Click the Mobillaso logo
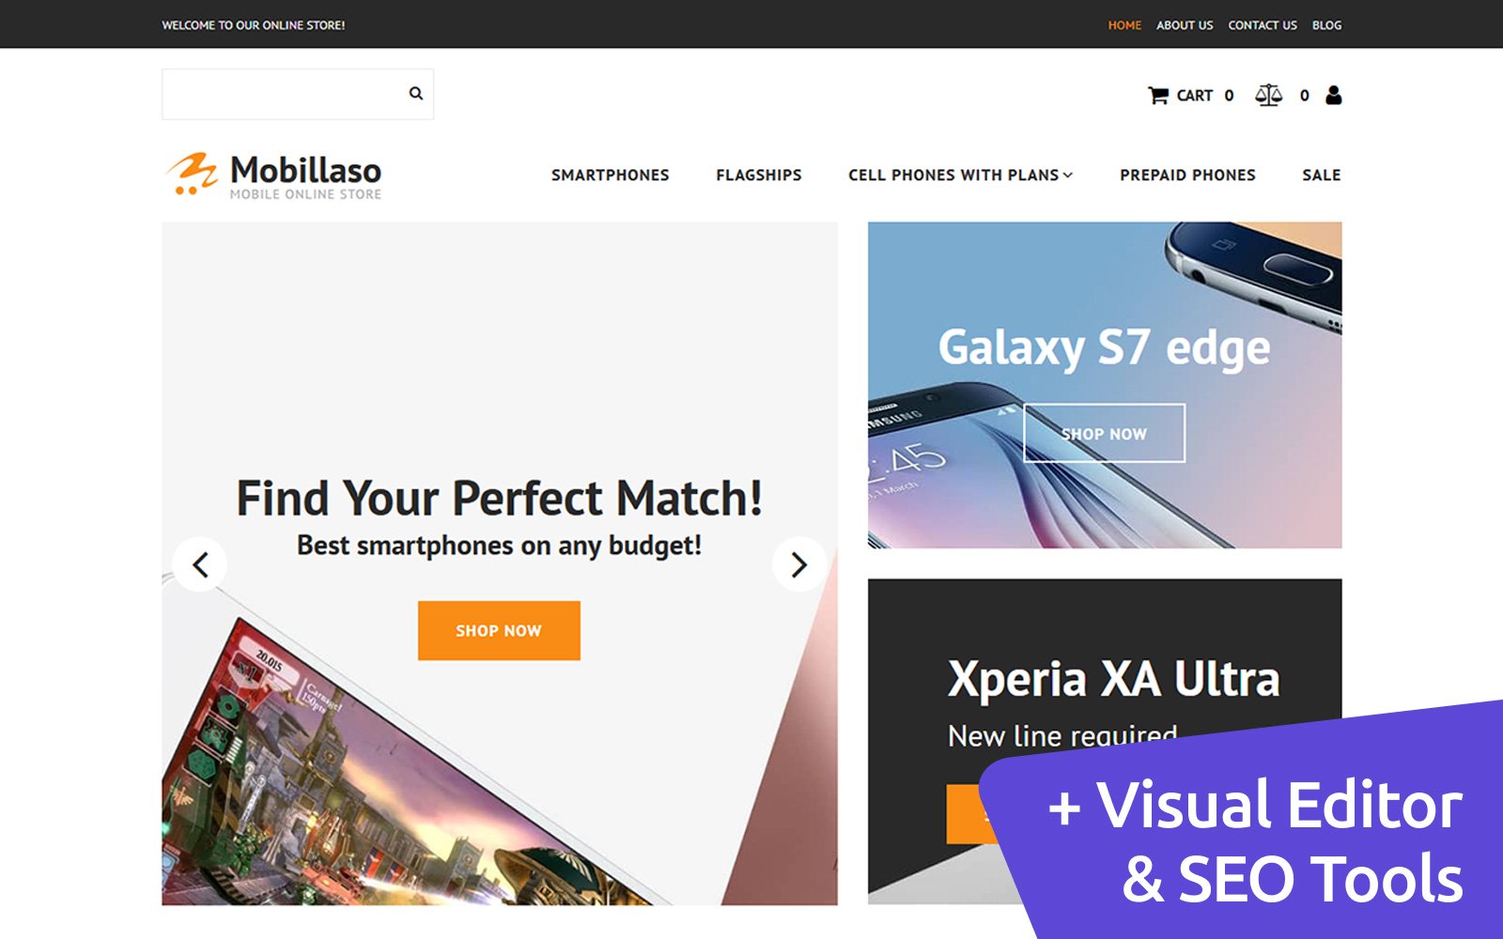The image size is (1503, 939). point(274,176)
